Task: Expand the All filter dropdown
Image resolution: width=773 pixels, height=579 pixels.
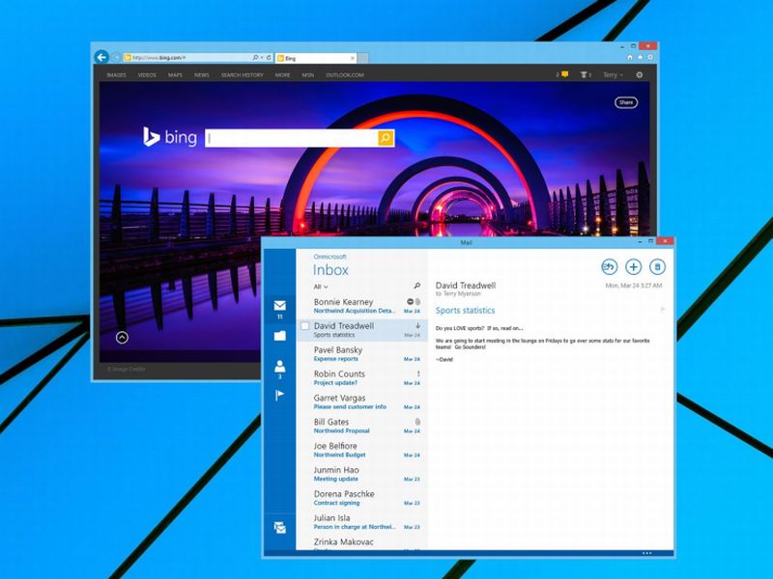Action: tap(321, 287)
